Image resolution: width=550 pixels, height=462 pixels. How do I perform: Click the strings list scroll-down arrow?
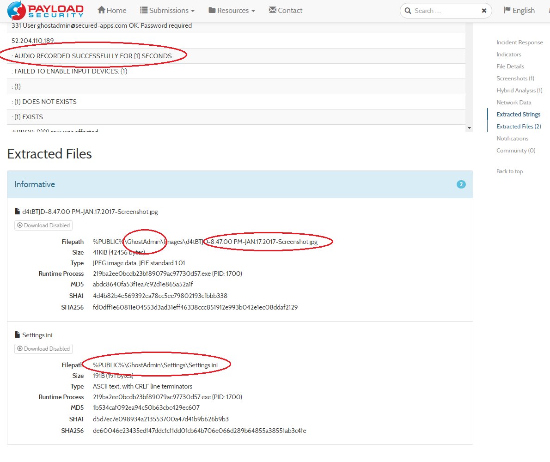(469, 128)
